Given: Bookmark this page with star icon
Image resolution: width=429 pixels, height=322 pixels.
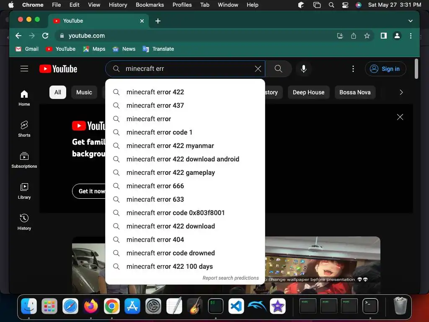Looking at the screenshot, I should pyautogui.click(x=367, y=36).
